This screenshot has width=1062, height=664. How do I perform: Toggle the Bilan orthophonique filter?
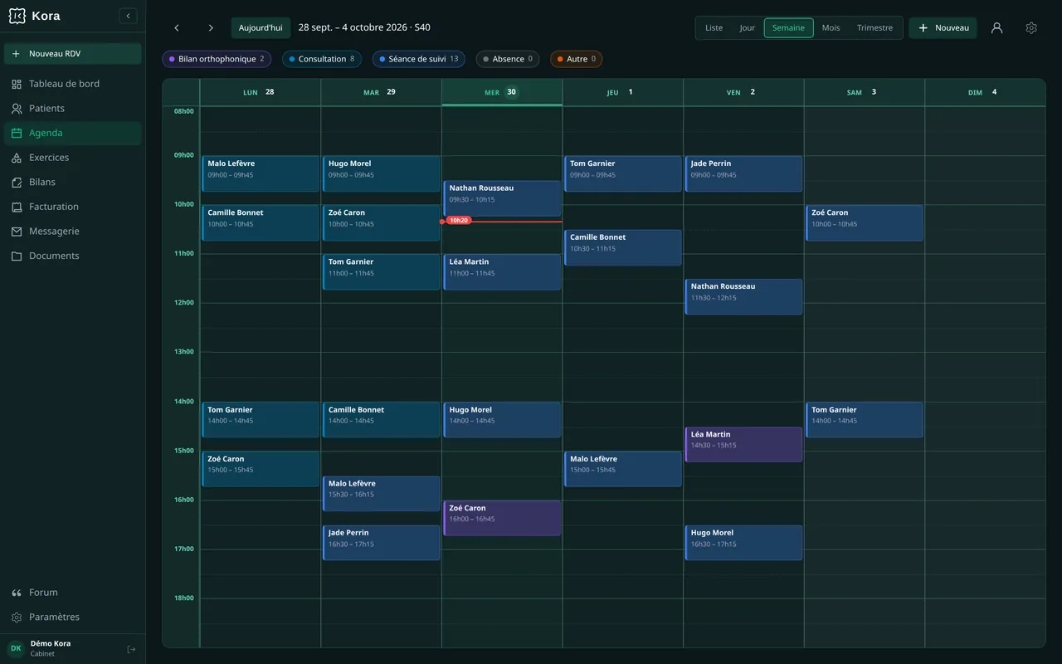[x=217, y=59]
